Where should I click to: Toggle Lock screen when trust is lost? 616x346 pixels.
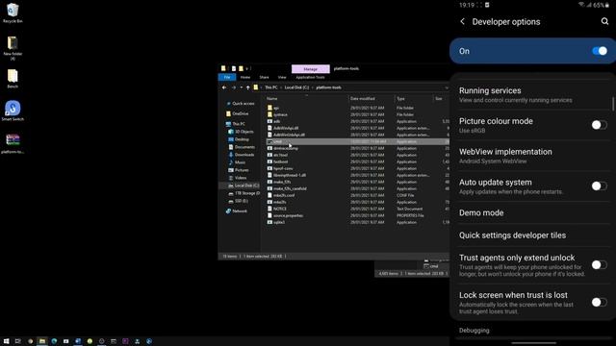point(599,302)
